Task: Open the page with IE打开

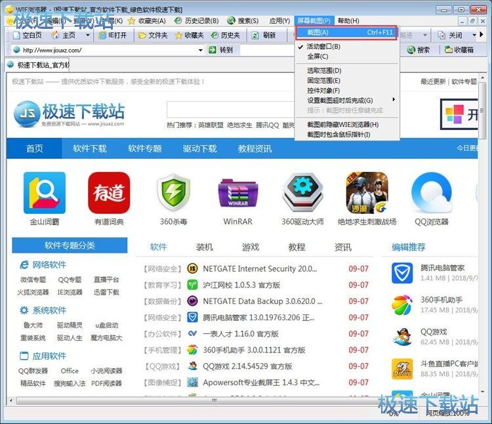Action: [x=113, y=35]
